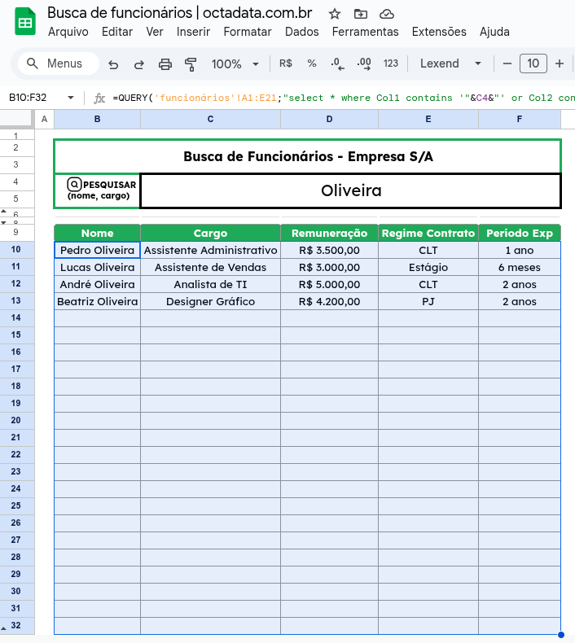Select cell Designer Gráfico
This screenshot has width=575, height=643.
[x=211, y=301]
